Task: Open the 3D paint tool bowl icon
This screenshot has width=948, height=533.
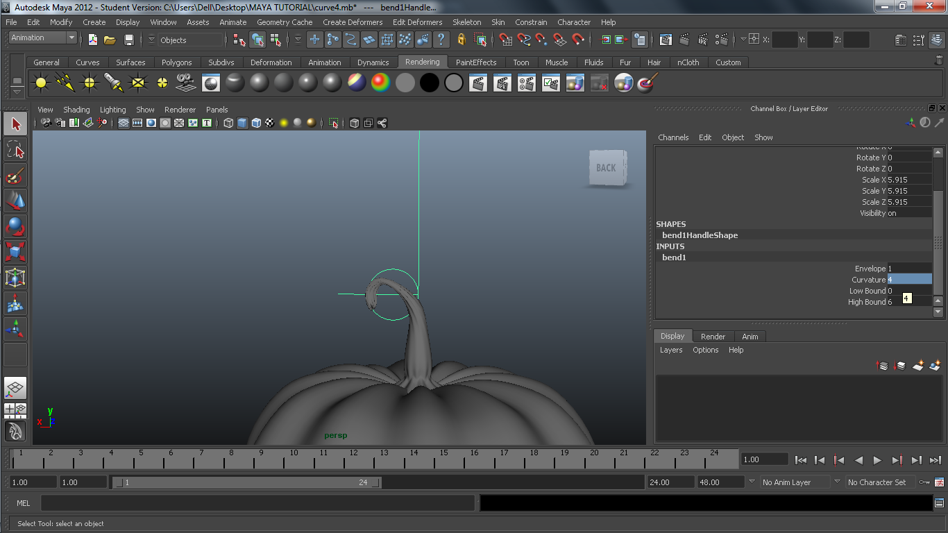Action: [x=647, y=83]
